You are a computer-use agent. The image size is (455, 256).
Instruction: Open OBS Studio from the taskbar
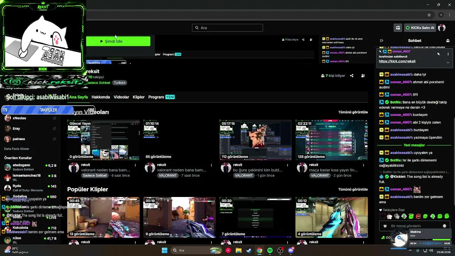280,250
